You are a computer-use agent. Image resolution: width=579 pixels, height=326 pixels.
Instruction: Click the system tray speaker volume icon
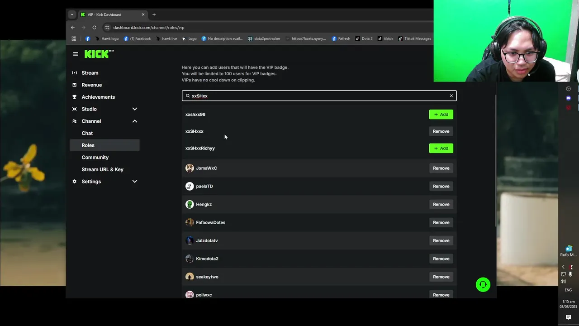coord(563,281)
